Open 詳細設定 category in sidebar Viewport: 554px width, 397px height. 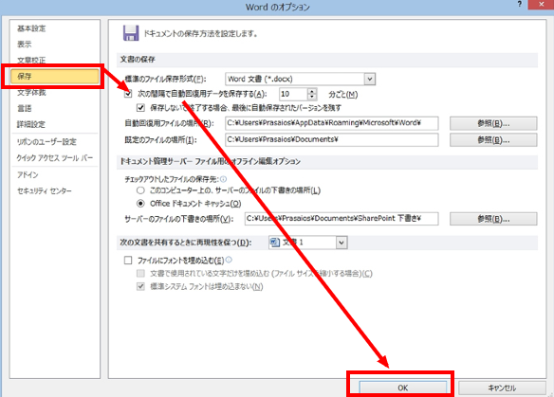pyautogui.click(x=31, y=124)
